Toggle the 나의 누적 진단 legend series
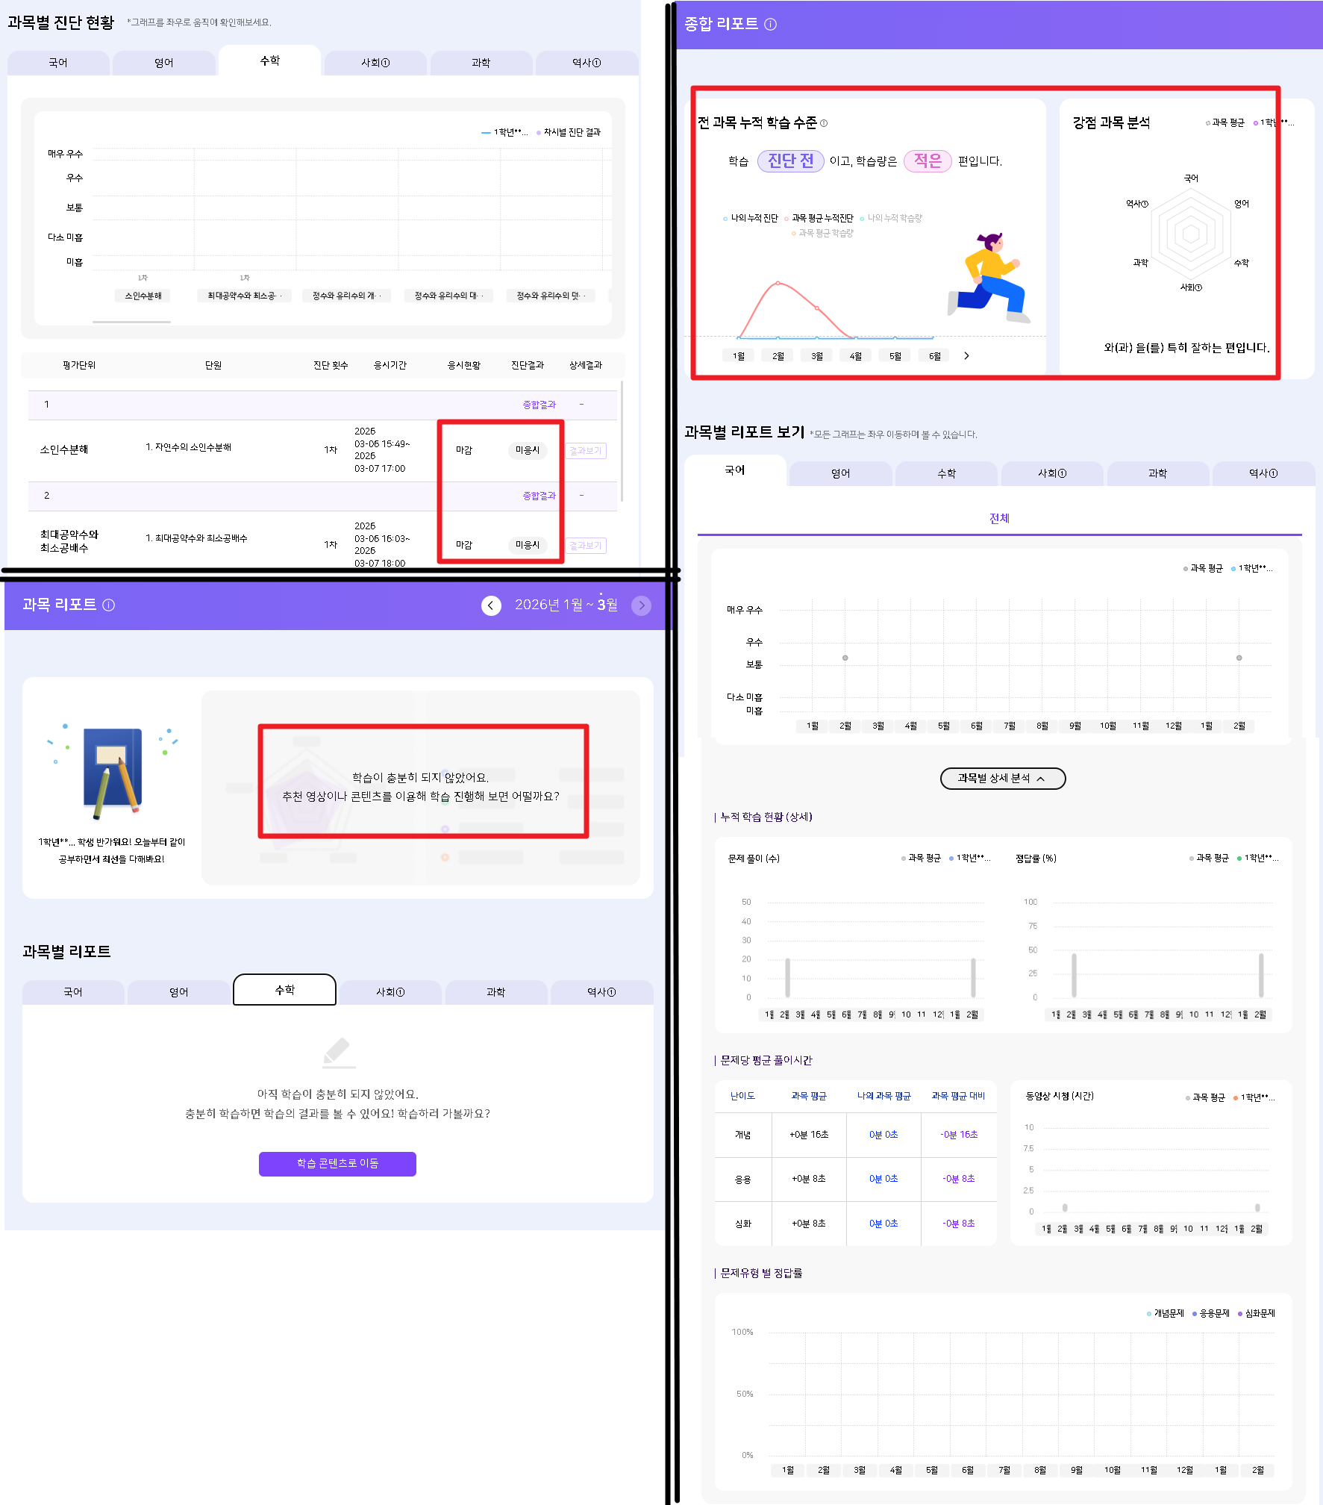The image size is (1323, 1505). coord(751,219)
